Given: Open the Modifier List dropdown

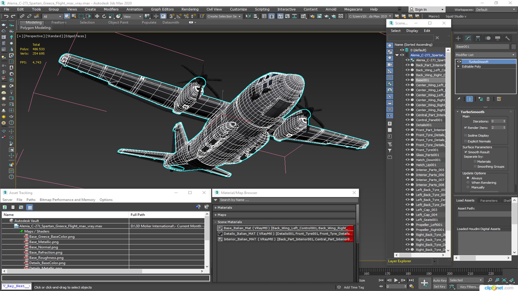Looking at the screenshot, I should coord(485,55).
